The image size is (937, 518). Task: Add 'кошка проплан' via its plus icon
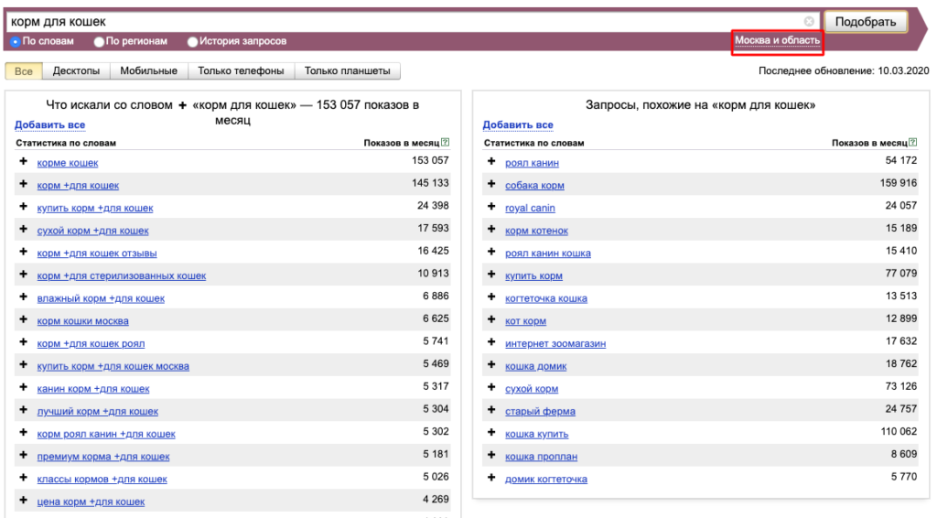(x=491, y=455)
